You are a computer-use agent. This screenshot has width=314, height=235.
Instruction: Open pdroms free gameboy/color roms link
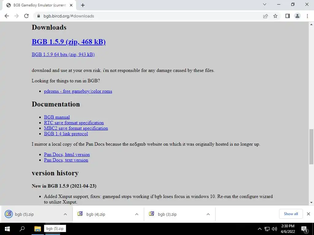click(78, 91)
